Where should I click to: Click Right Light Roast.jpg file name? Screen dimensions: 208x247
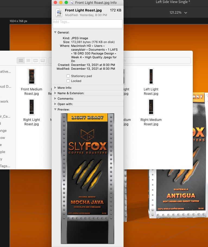click(31, 122)
